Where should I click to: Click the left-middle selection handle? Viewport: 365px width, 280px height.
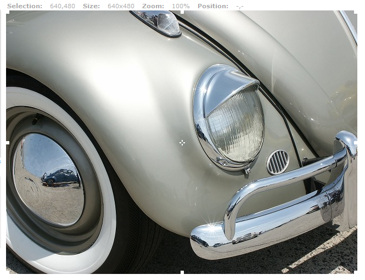(8, 142)
